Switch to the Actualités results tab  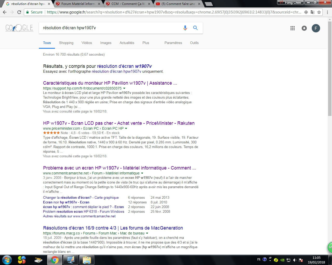point(127,43)
